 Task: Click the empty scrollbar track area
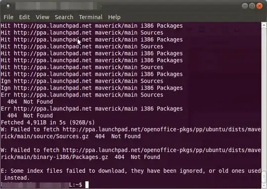[264, 99]
